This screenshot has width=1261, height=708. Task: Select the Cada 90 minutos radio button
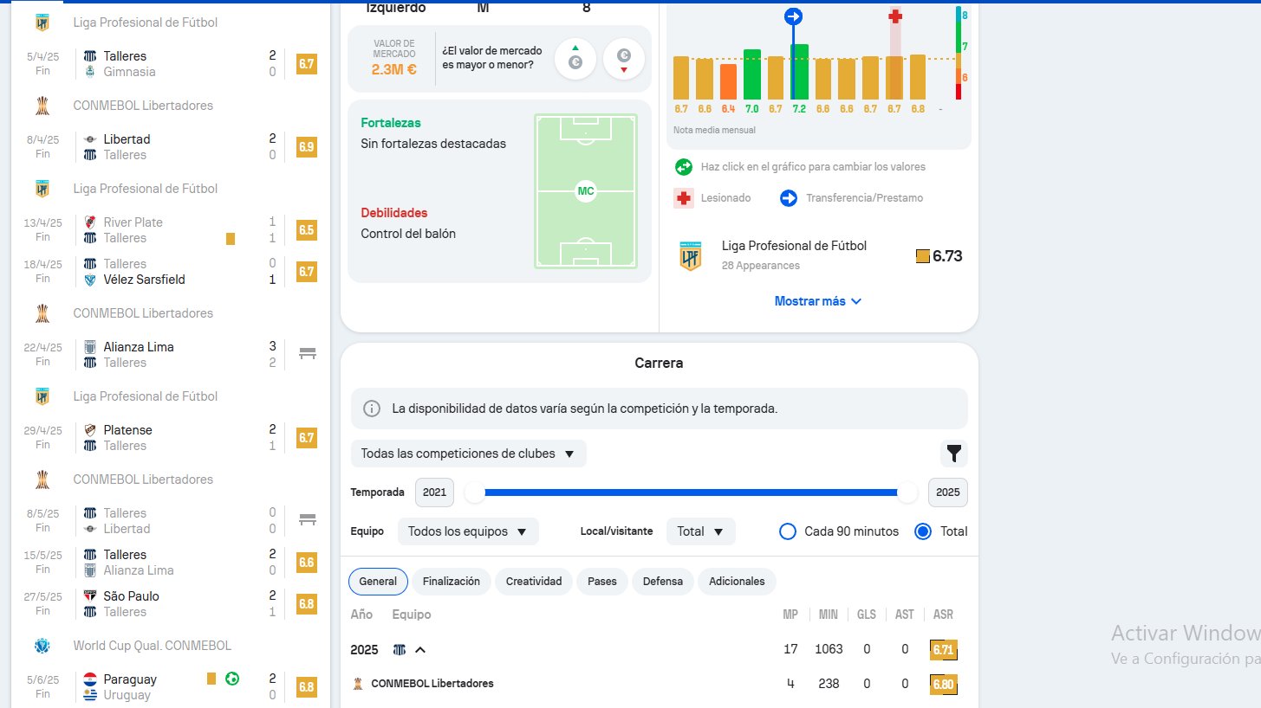coord(788,531)
